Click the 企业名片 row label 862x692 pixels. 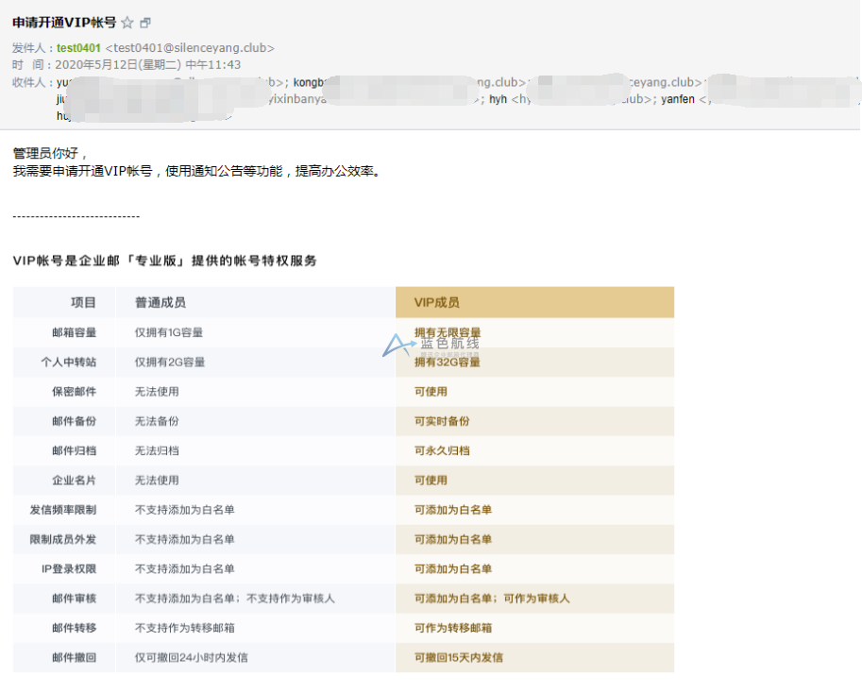75,481
